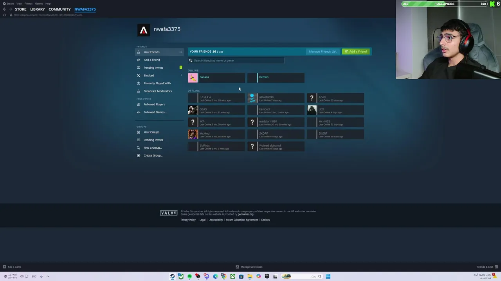Open offline friend kambodi's profile
501x281 pixels.
pos(276,110)
